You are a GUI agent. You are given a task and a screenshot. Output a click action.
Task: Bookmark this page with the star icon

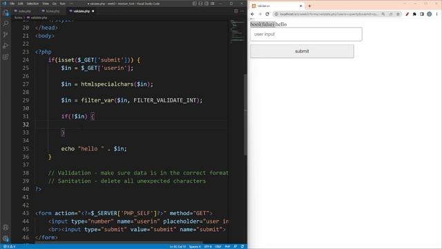click(x=398, y=14)
